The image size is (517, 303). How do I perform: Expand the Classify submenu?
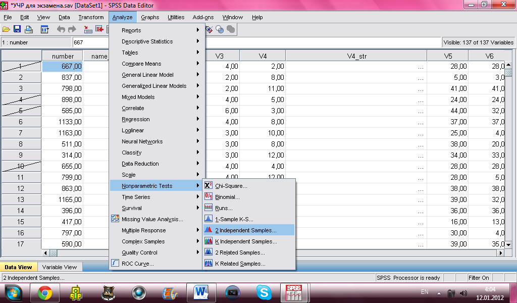(x=156, y=153)
